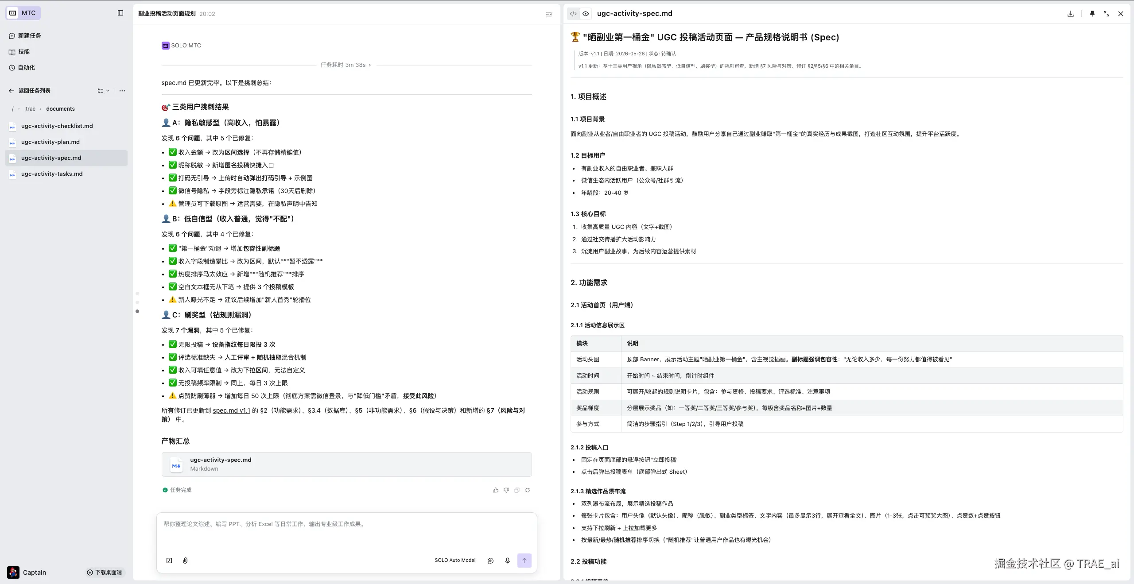Select the documents breadcrumb folder
The height and width of the screenshot is (584, 1134).
tap(60, 109)
